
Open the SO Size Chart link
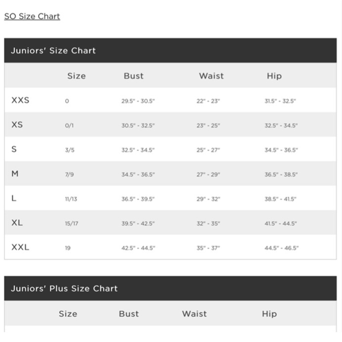click(32, 16)
